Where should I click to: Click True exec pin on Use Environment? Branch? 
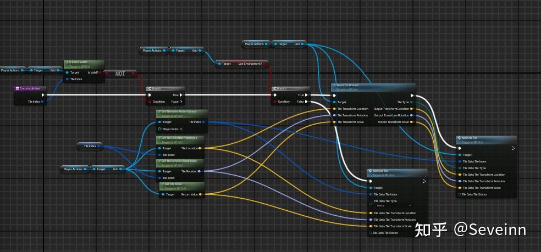306,95
